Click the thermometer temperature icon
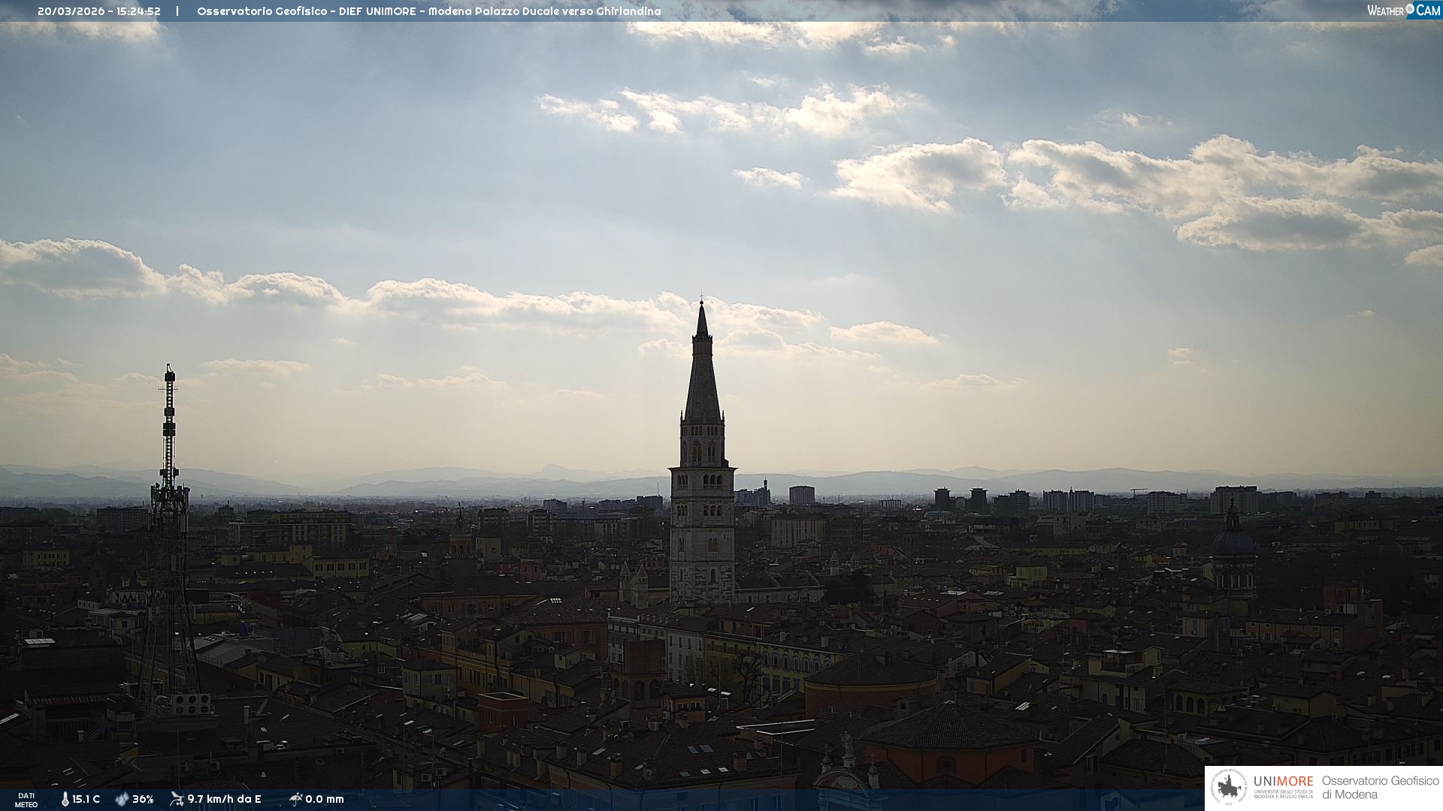The height and width of the screenshot is (811, 1443). (x=65, y=799)
